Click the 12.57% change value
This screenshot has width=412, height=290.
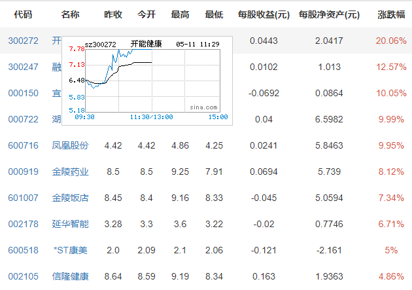pyautogui.click(x=391, y=67)
